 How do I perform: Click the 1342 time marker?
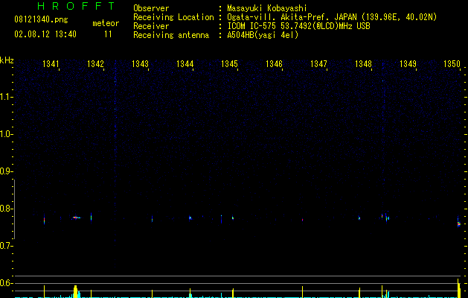[95, 64]
